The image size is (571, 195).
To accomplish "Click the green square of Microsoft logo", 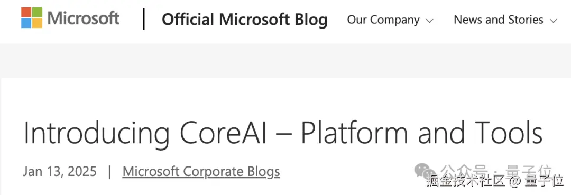I will (37, 12).
